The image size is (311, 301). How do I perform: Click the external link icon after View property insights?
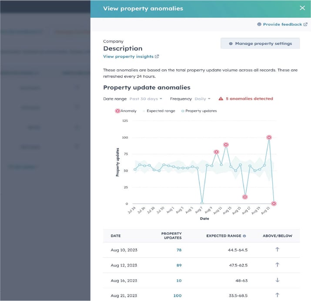[x=157, y=57]
